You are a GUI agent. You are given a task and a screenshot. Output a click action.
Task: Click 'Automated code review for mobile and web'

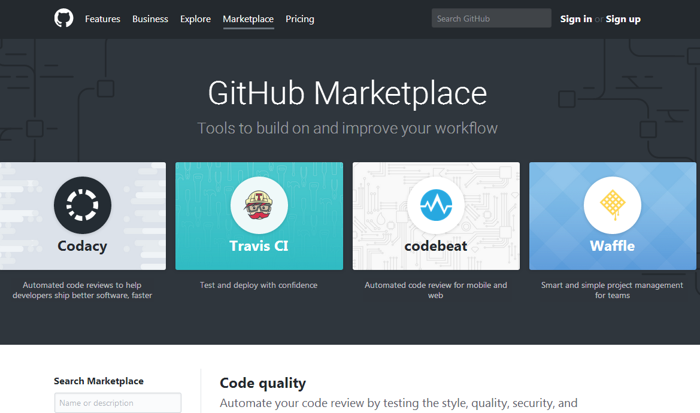point(436,290)
